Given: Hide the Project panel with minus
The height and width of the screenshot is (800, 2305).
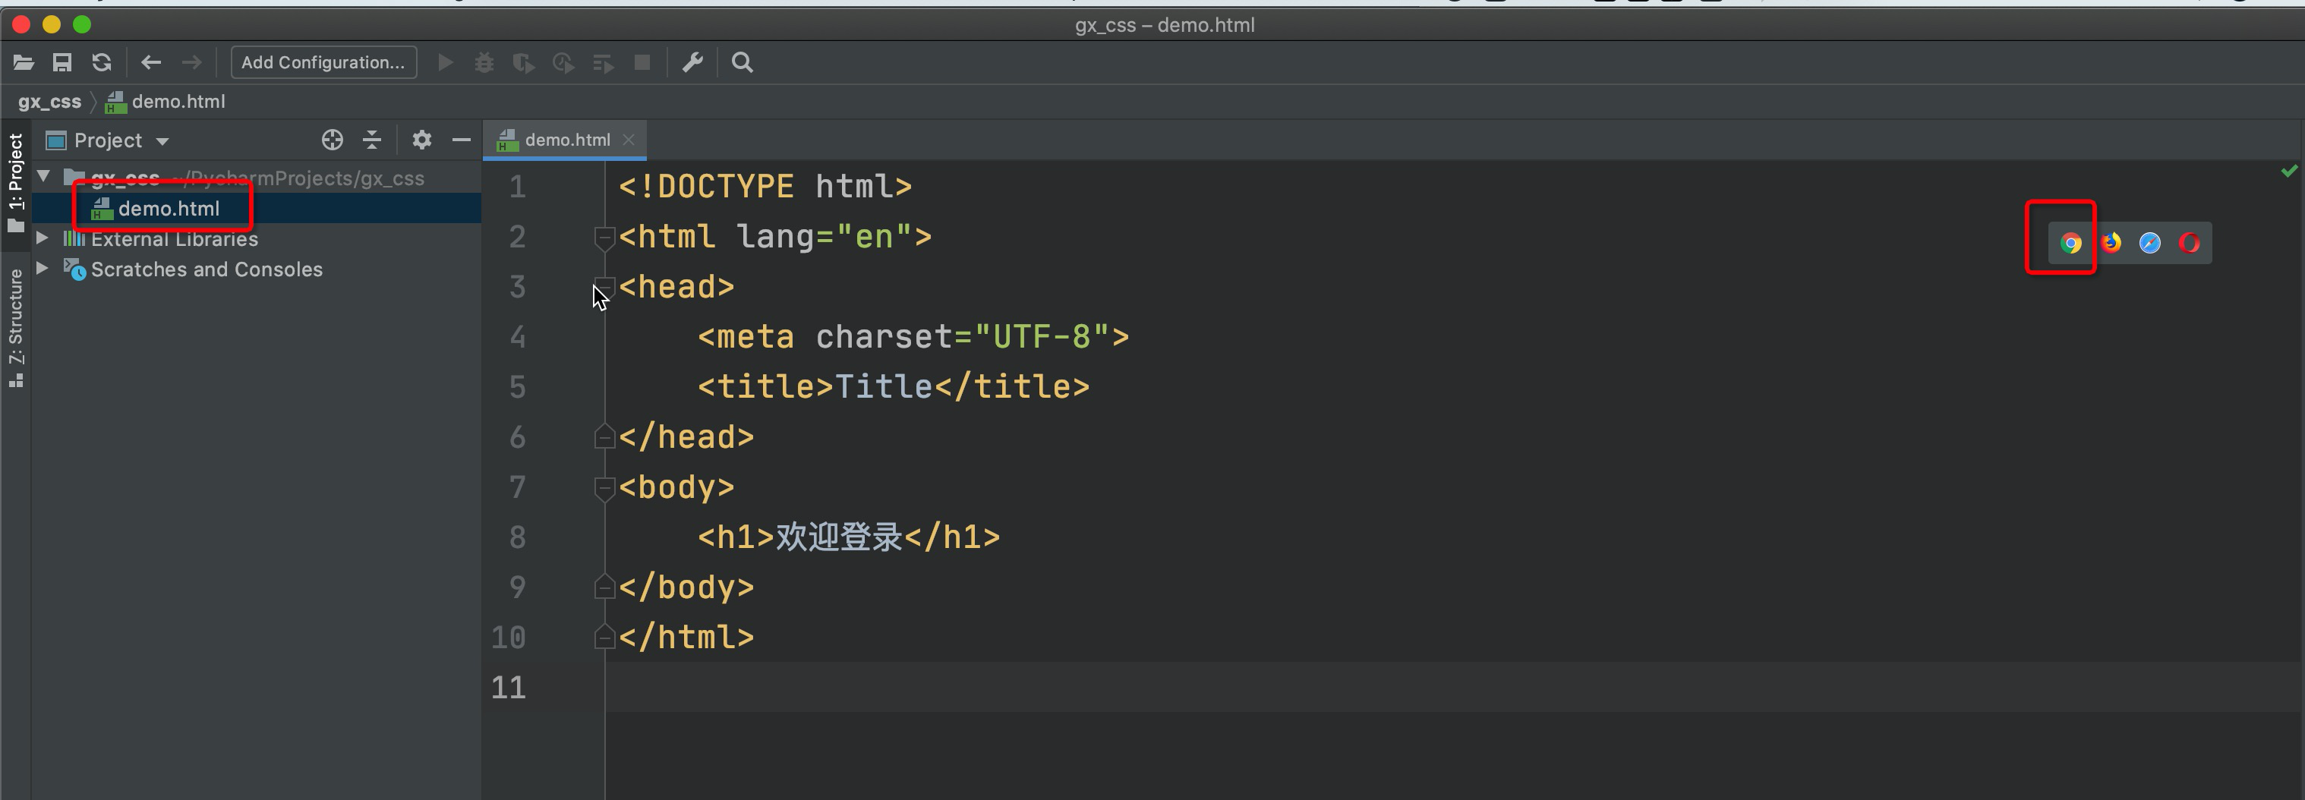Looking at the screenshot, I should 462,140.
